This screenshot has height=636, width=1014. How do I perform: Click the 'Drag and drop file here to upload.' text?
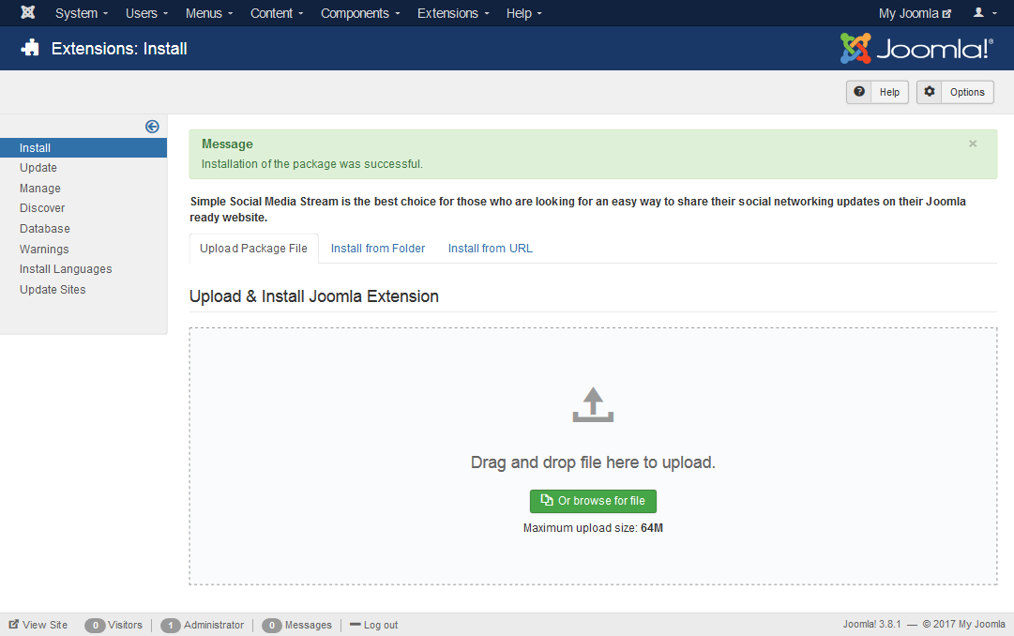(593, 462)
